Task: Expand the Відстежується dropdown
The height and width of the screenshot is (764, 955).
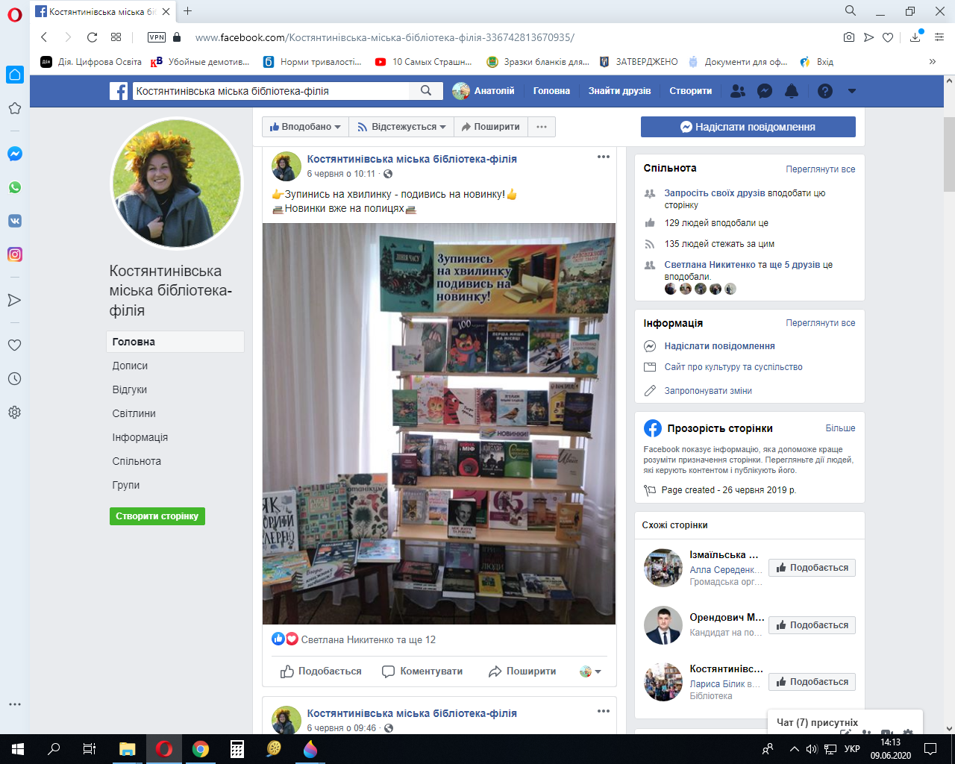Action: click(401, 127)
